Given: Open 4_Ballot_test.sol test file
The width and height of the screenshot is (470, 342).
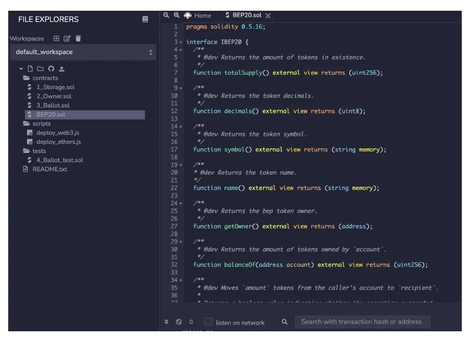Looking at the screenshot, I should point(60,160).
